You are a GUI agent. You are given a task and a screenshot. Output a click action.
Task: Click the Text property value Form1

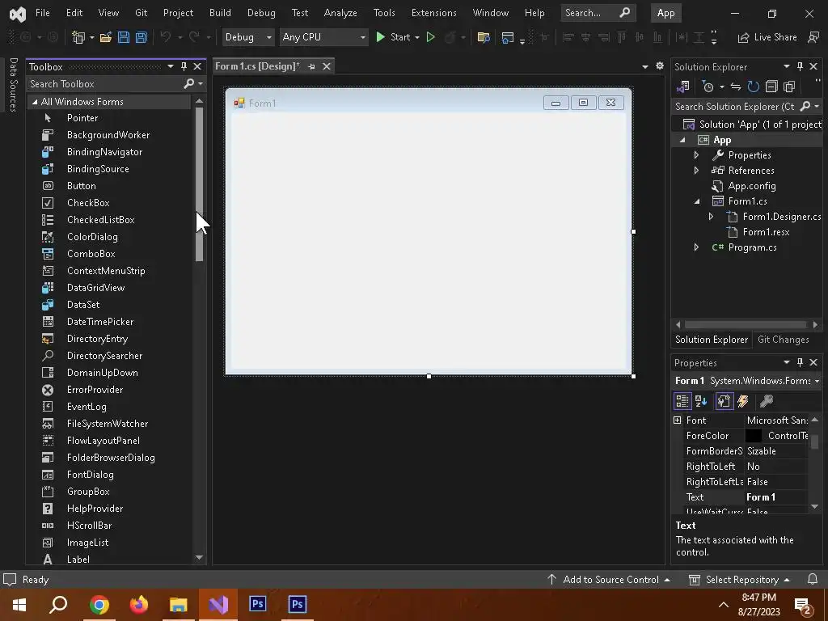[760, 497]
